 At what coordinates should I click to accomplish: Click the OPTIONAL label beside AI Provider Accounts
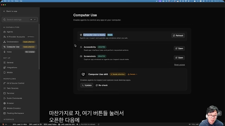[x=31, y=37]
